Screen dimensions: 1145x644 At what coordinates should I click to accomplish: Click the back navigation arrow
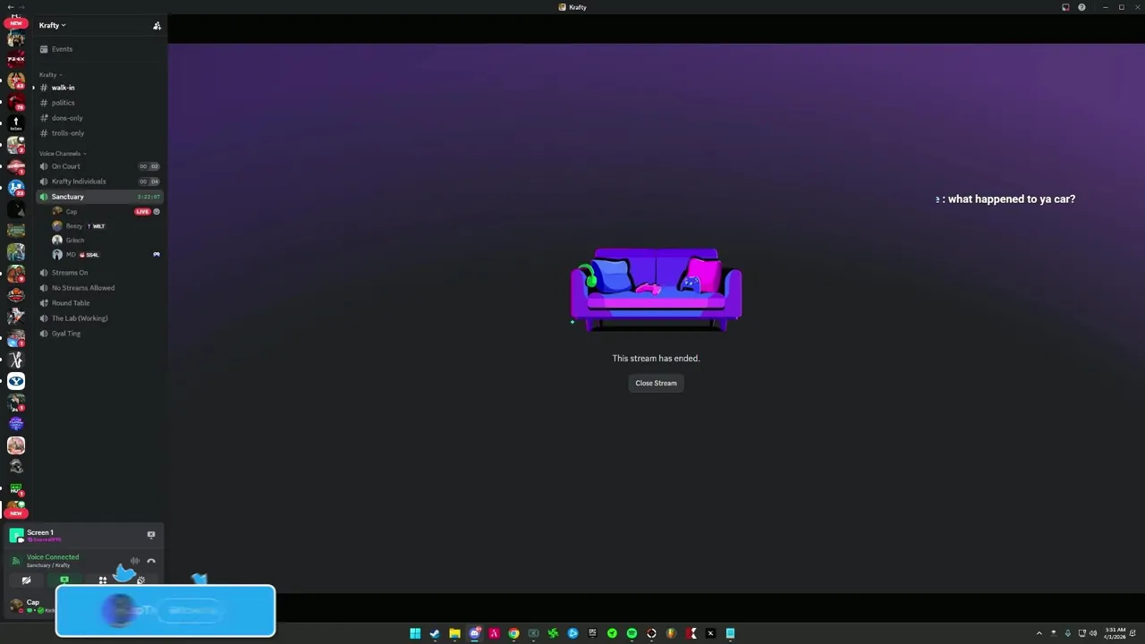(x=10, y=7)
